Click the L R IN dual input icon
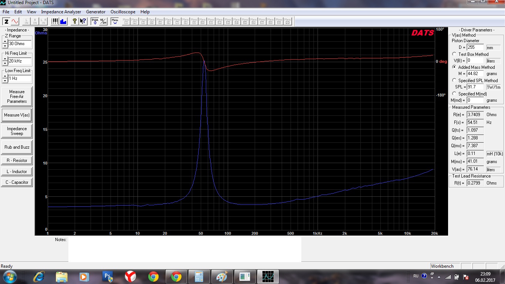Viewport: 505px width, 284px height. tap(44, 21)
